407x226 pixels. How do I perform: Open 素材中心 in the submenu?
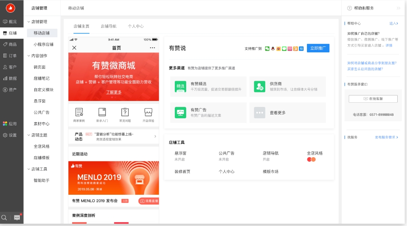[41, 124]
